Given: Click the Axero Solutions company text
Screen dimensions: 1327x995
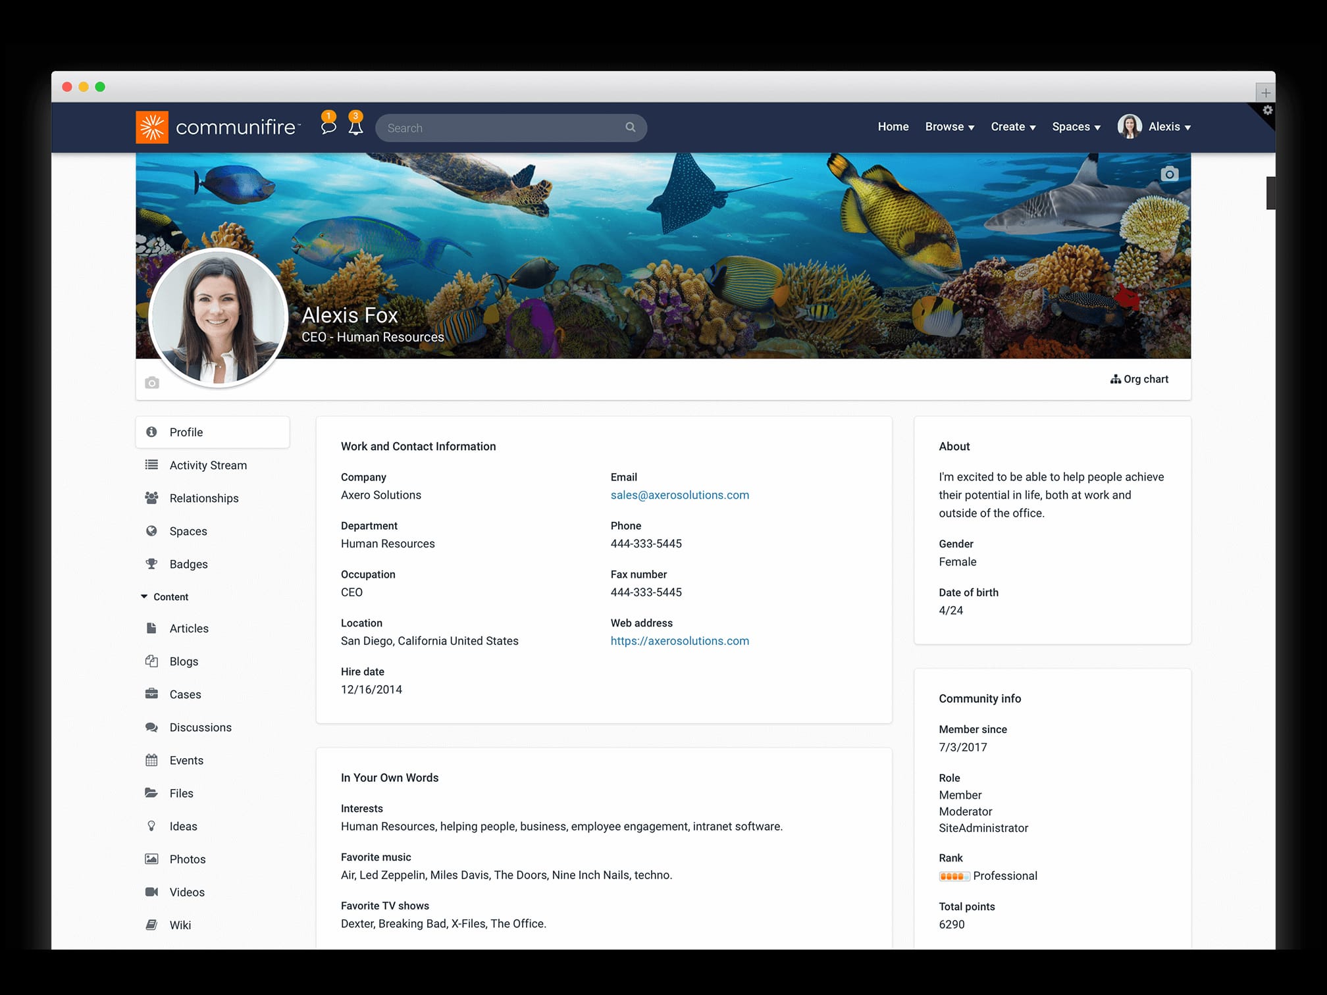Looking at the screenshot, I should point(380,495).
